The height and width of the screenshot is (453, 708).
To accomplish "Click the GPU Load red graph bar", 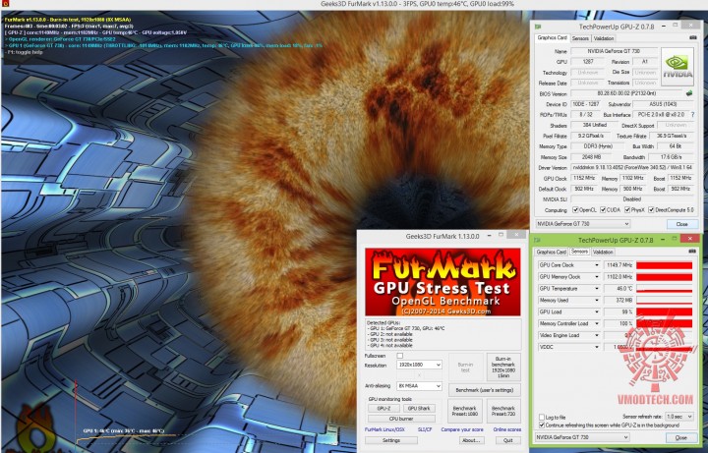I will pyautogui.click(x=664, y=312).
